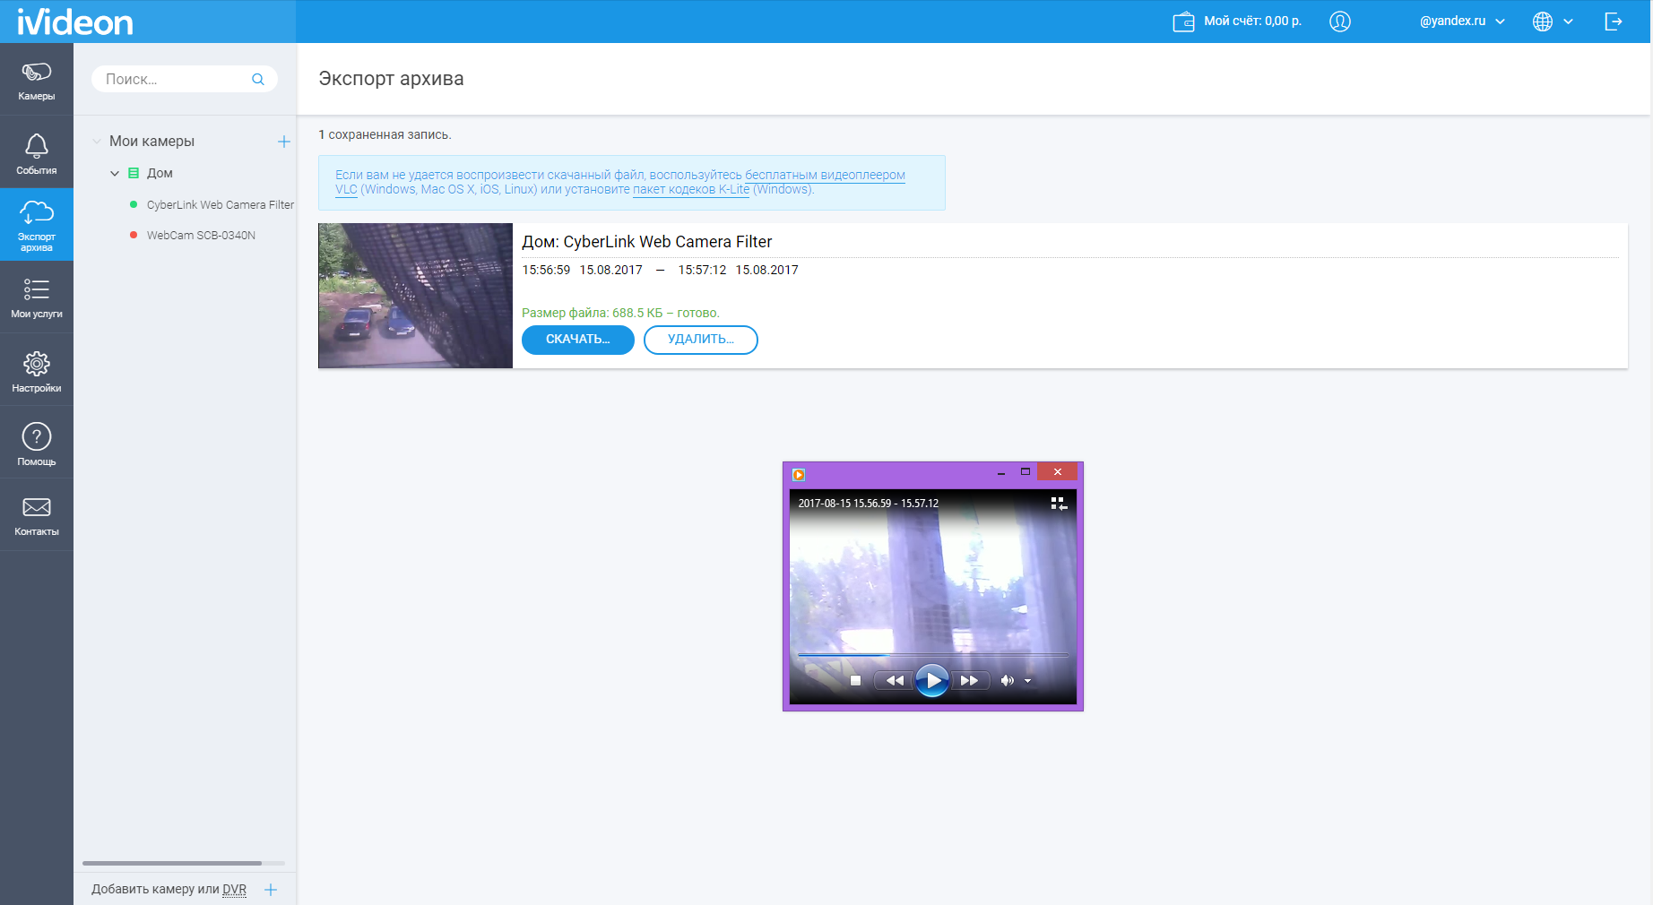Click the wallet account balance icon
This screenshot has height=905, width=1653.
[1183, 22]
